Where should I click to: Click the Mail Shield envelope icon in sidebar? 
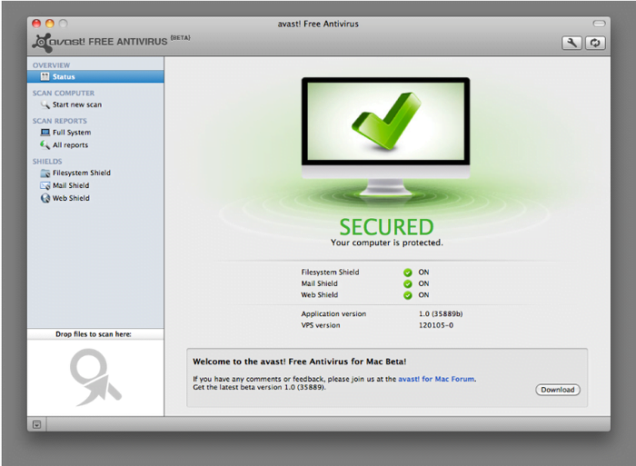[x=45, y=185]
